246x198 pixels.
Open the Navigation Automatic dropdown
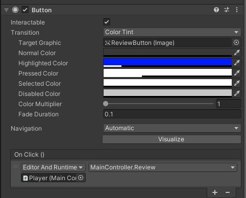pyautogui.click(x=172, y=128)
